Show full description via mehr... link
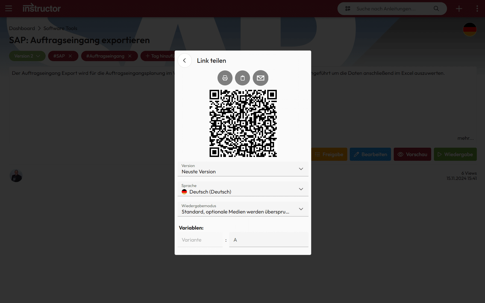The image size is (485, 303). [465, 138]
